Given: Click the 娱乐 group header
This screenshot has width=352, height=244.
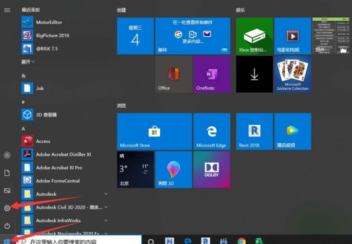Looking at the screenshot, I should (240, 10).
